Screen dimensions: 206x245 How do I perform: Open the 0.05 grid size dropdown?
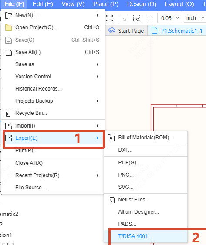[169, 18]
